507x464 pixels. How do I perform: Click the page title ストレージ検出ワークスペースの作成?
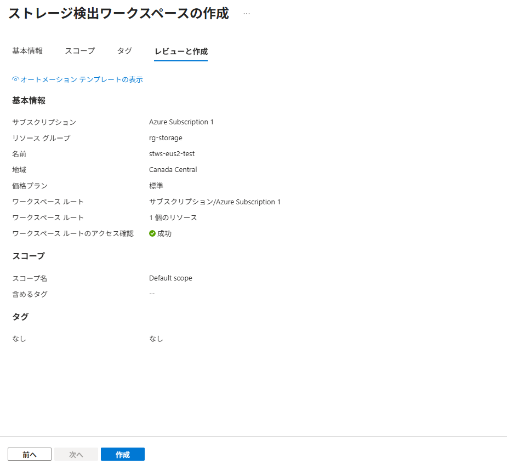coord(118,14)
